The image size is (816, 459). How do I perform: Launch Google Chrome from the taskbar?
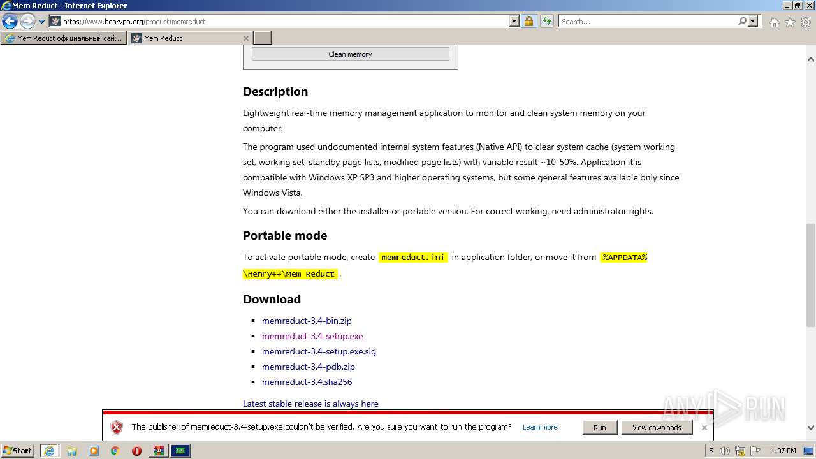coord(115,451)
